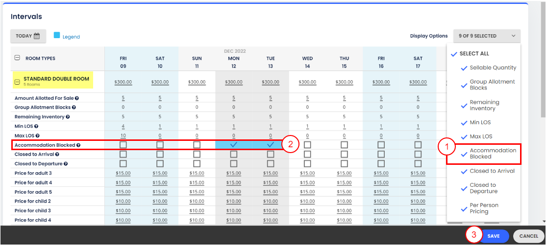The height and width of the screenshot is (247, 547).
Task: Click help icon beside Closed to Departure
Action: (66, 164)
